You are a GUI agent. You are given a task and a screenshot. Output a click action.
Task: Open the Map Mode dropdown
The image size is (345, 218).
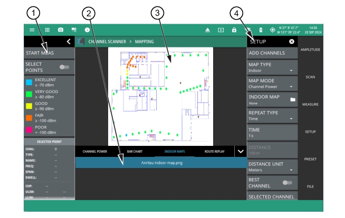(x=272, y=83)
